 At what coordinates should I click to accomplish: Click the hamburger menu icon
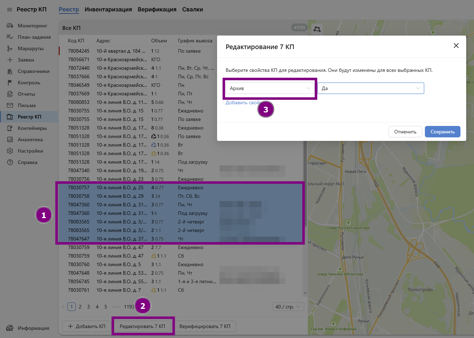[x=10, y=10]
